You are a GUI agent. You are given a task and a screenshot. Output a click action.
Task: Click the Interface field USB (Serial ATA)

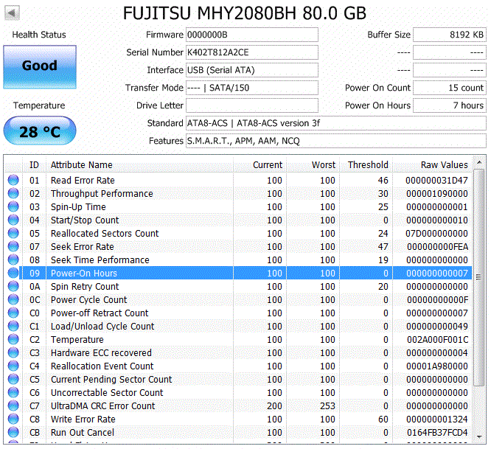251,70
